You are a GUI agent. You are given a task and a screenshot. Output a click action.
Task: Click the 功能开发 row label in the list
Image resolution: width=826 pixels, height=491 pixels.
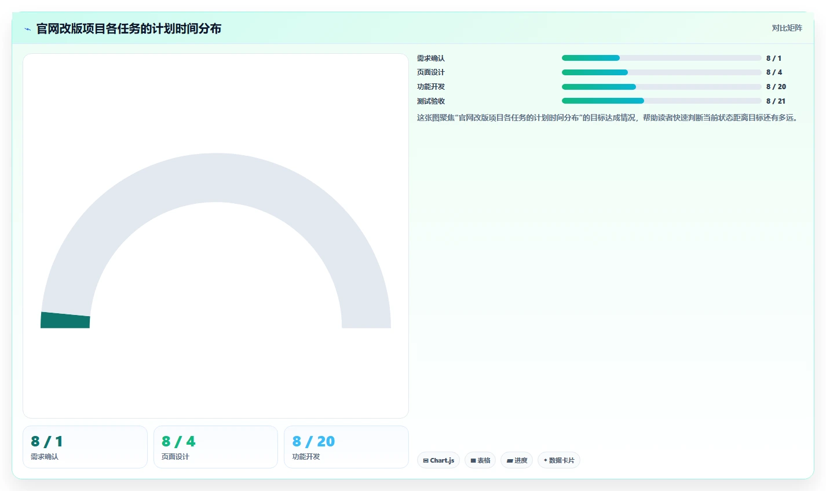click(x=431, y=87)
